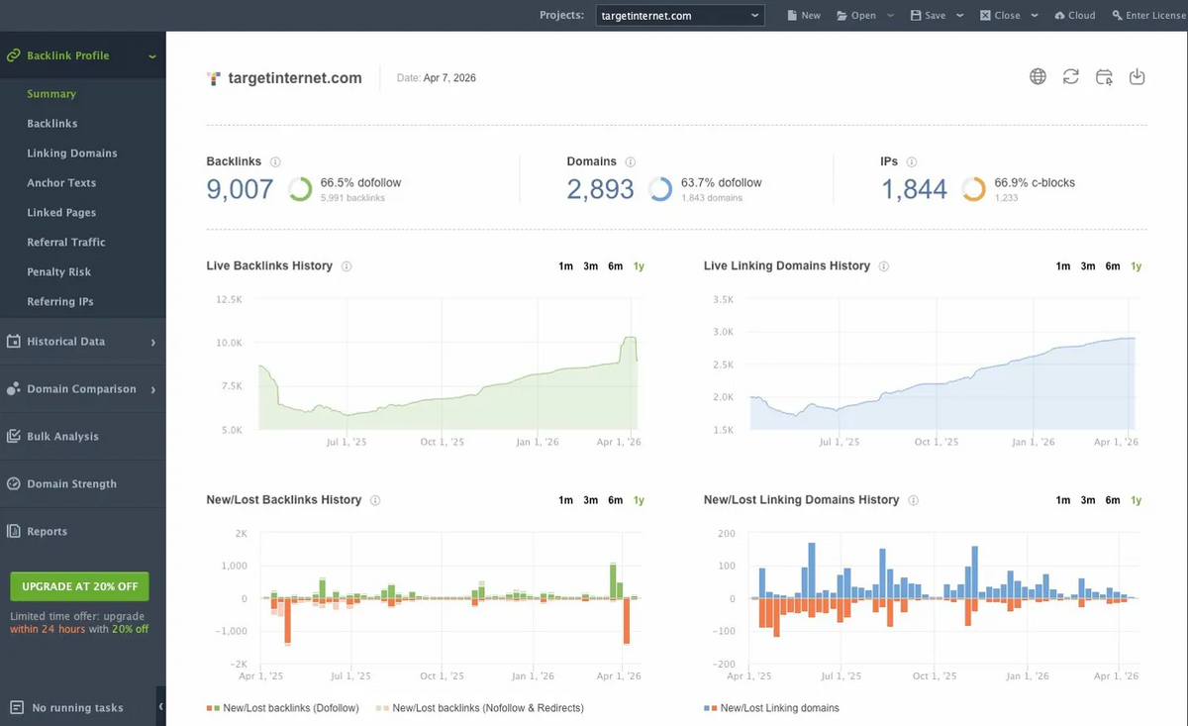This screenshot has height=726, width=1188.
Task: Select 1y range on New/Lost Backlinks History
Action: click(x=639, y=500)
